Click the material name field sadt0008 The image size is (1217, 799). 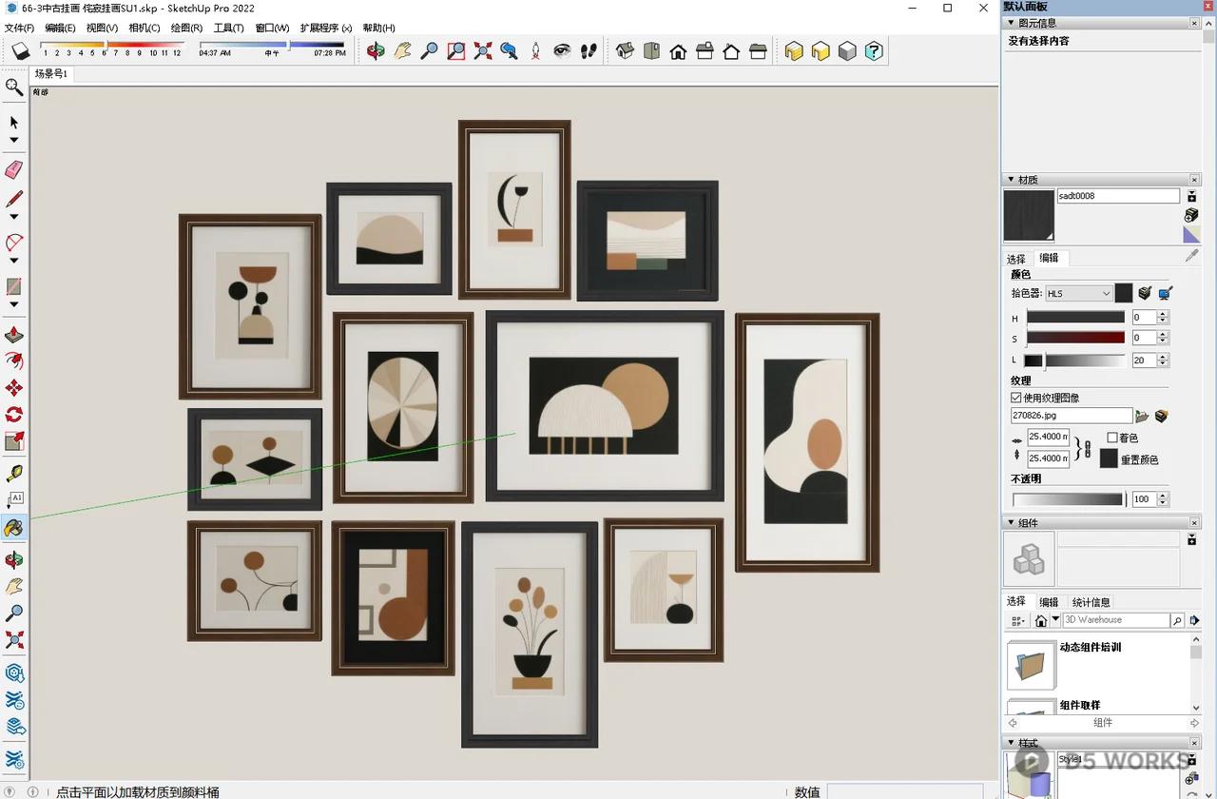[x=1118, y=196]
